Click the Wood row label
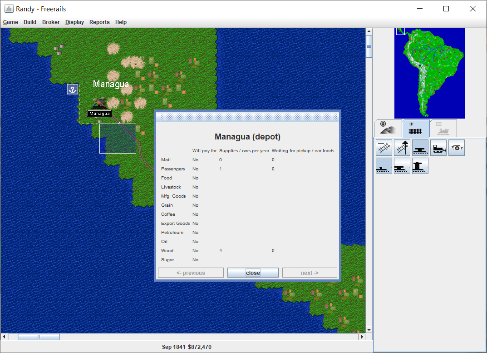 [167, 251]
